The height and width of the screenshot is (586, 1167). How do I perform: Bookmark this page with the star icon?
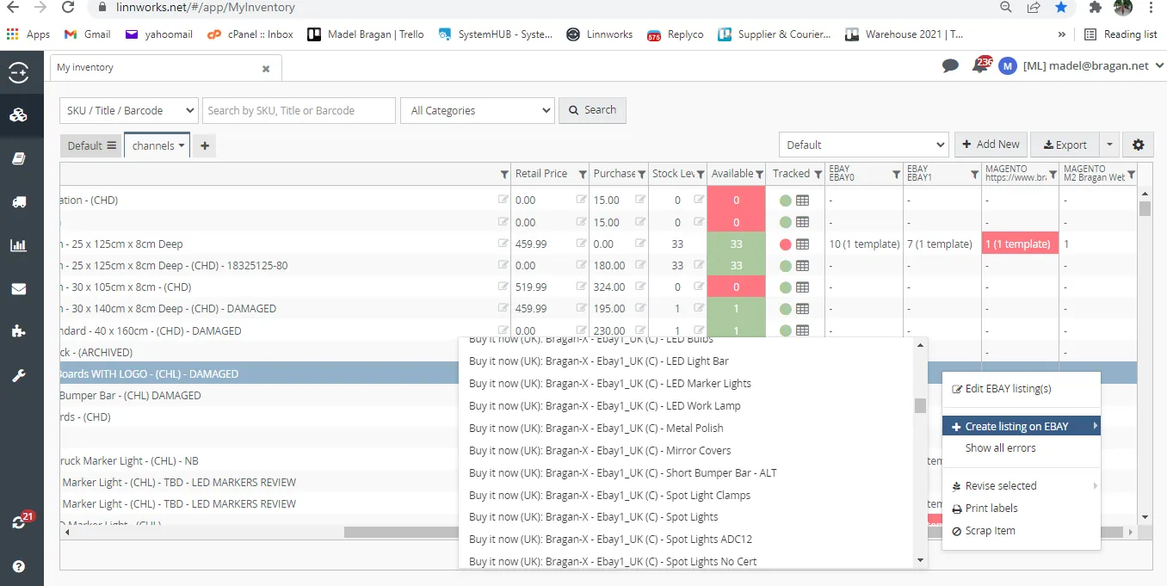1061,8
